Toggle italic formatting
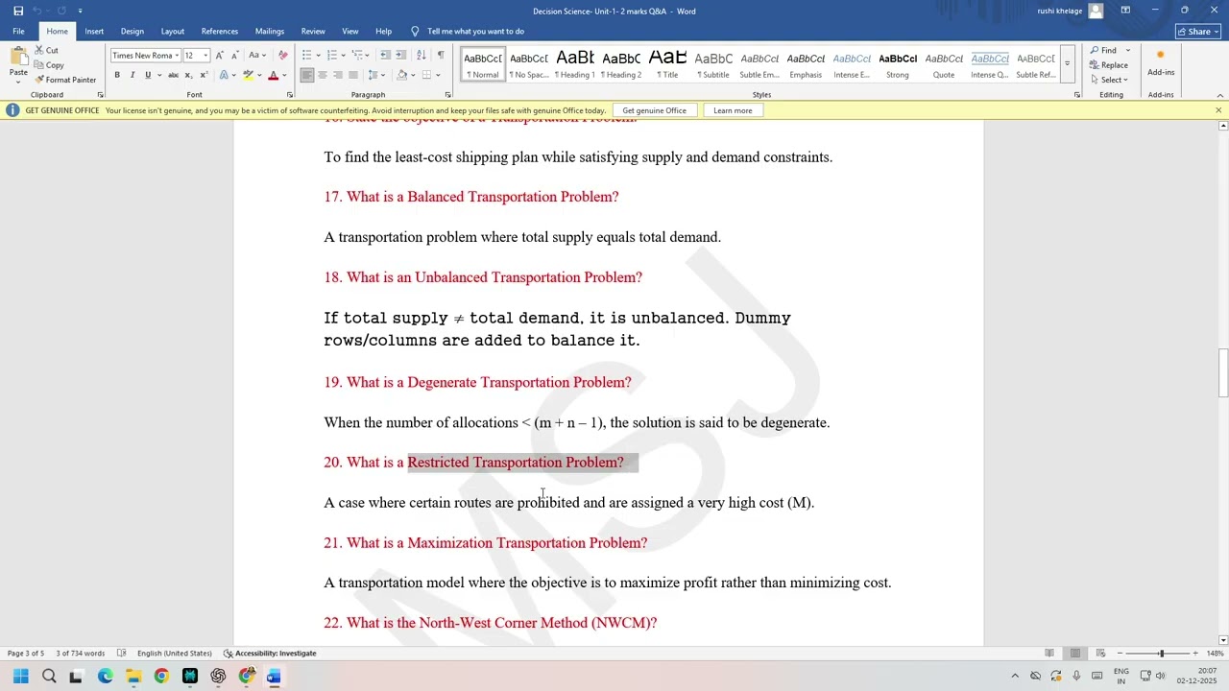Viewport: 1229px width, 691px height. point(133,75)
